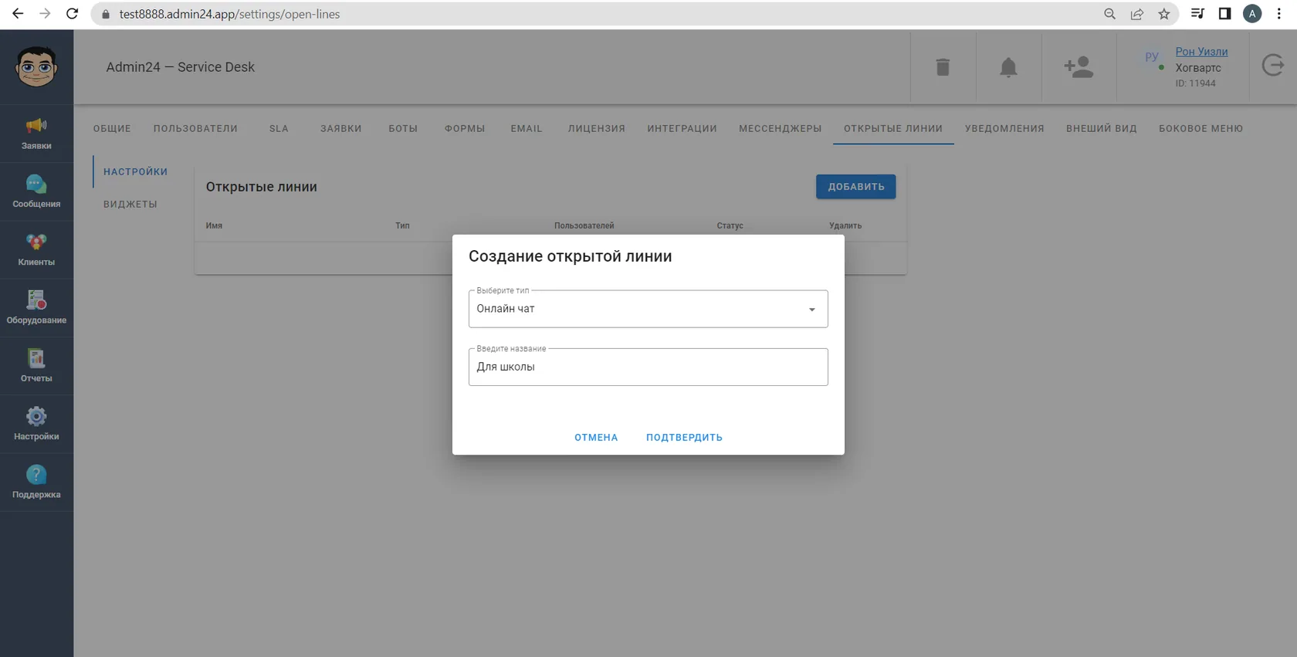Viewport: 1297px width, 657px height.
Task: Click the Добавить button
Action: 855,186
